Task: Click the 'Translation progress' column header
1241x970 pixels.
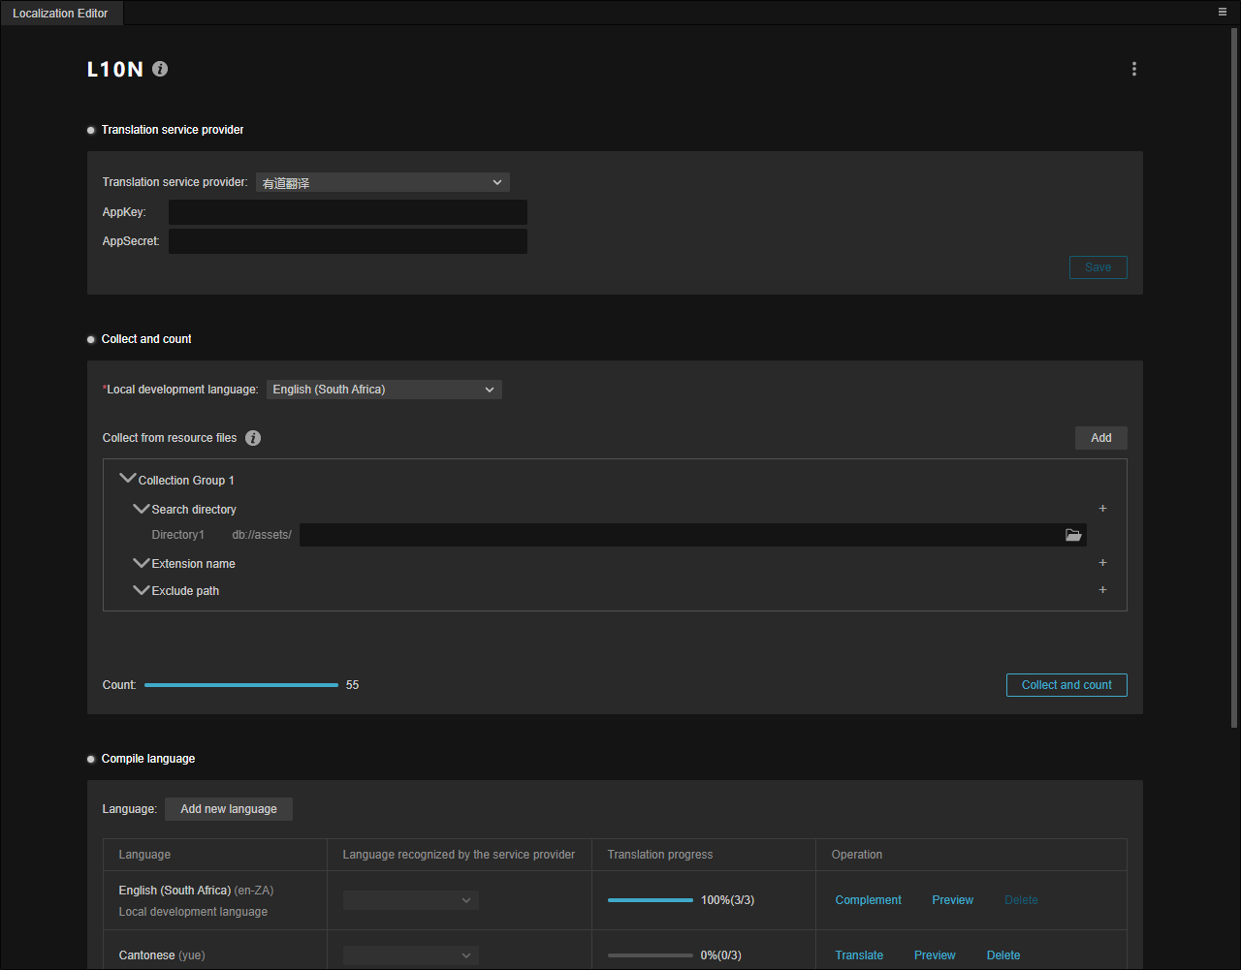Action: [660, 855]
